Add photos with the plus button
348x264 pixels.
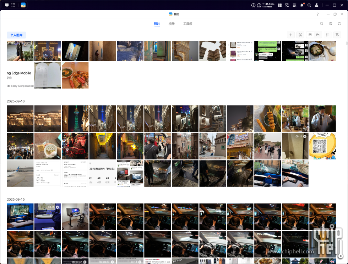point(291,35)
